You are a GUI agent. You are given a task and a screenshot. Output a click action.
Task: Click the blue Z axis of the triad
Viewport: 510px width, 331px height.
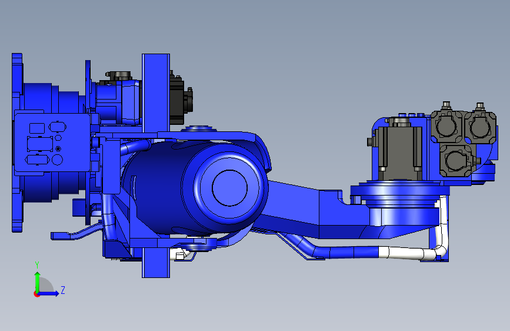(49, 293)
